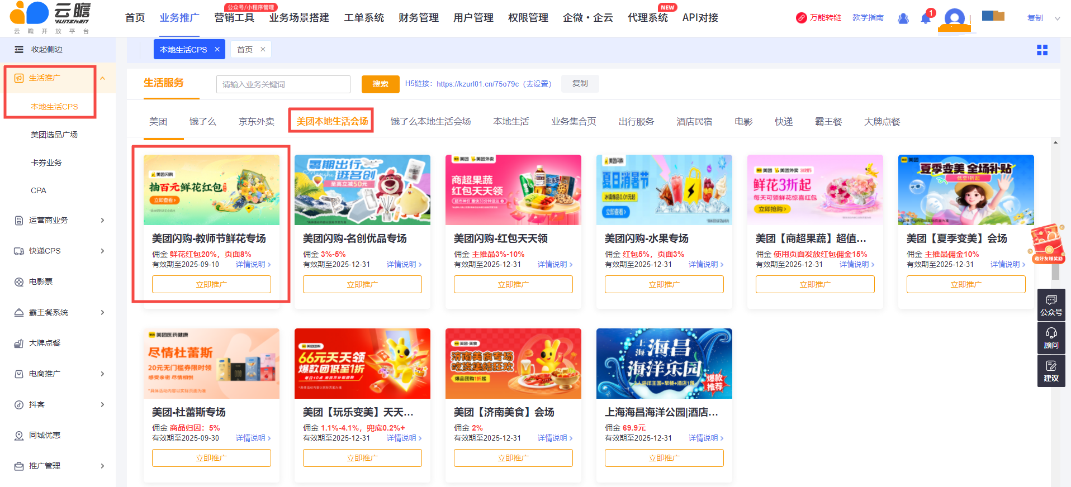Open the 水果专场 banner thumbnail
The image size is (1071, 487).
664,190
